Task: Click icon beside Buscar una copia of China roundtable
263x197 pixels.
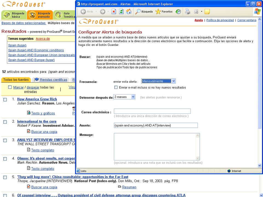Action: tap(29, 186)
